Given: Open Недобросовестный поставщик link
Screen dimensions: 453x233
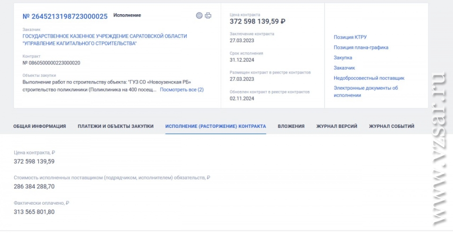Looking at the screenshot, I should [x=369, y=78].
